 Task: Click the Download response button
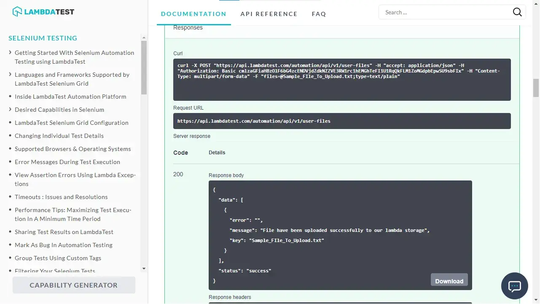click(449, 281)
